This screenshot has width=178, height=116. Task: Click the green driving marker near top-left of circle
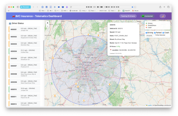(x=66, y=40)
